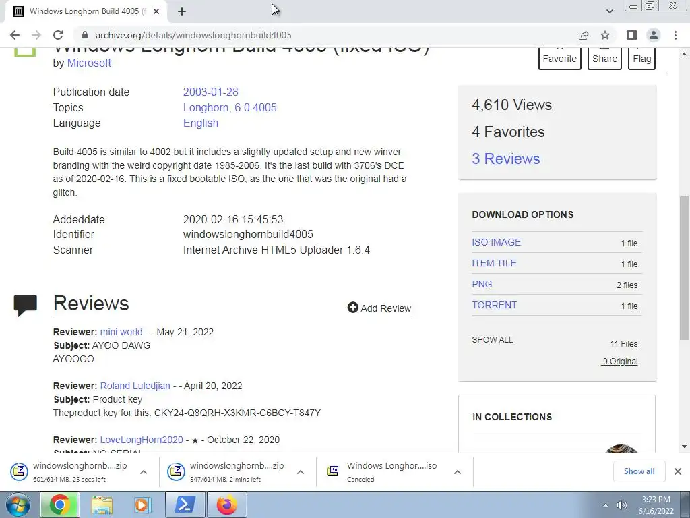Click the Reviews speech bubble icon
Screen dimensions: 690x518
[25, 305]
